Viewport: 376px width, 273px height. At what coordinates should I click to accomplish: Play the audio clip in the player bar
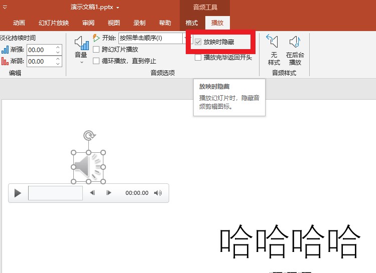click(x=18, y=193)
